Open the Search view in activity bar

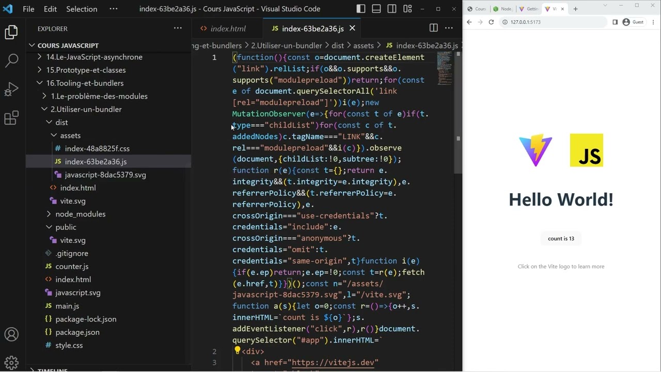pyautogui.click(x=11, y=61)
